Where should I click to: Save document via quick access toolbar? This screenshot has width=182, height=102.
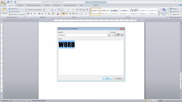pos(8,2)
